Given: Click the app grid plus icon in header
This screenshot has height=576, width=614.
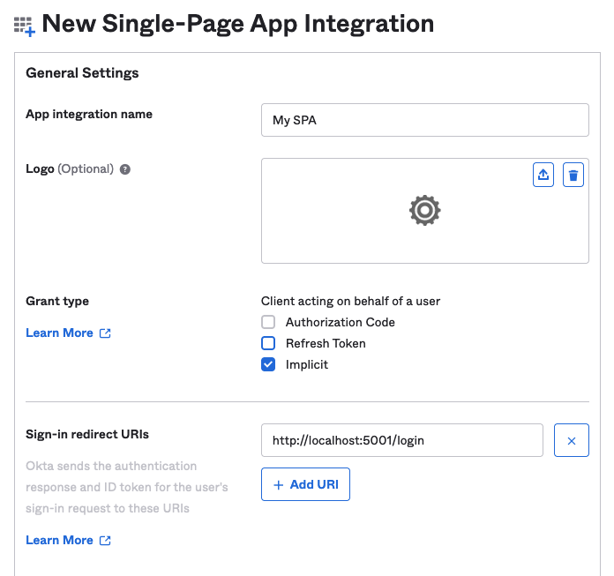Looking at the screenshot, I should pos(25,26).
